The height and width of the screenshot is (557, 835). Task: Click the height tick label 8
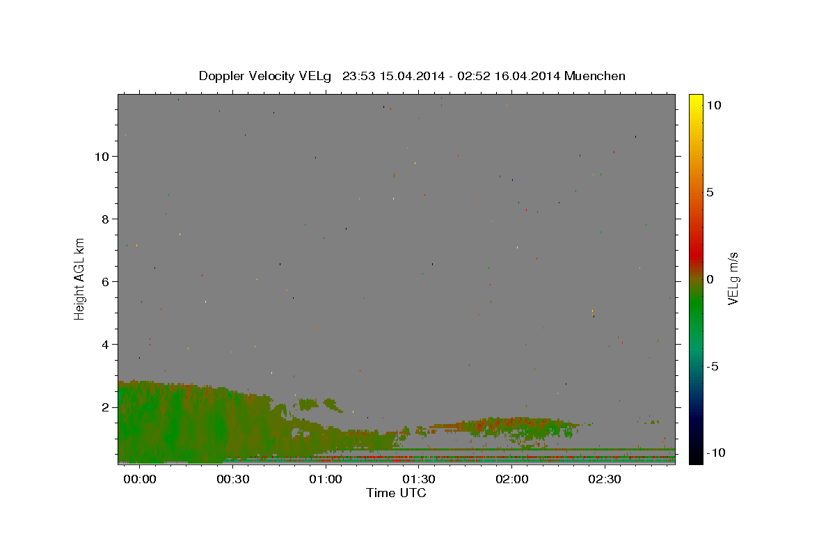pyautogui.click(x=106, y=219)
